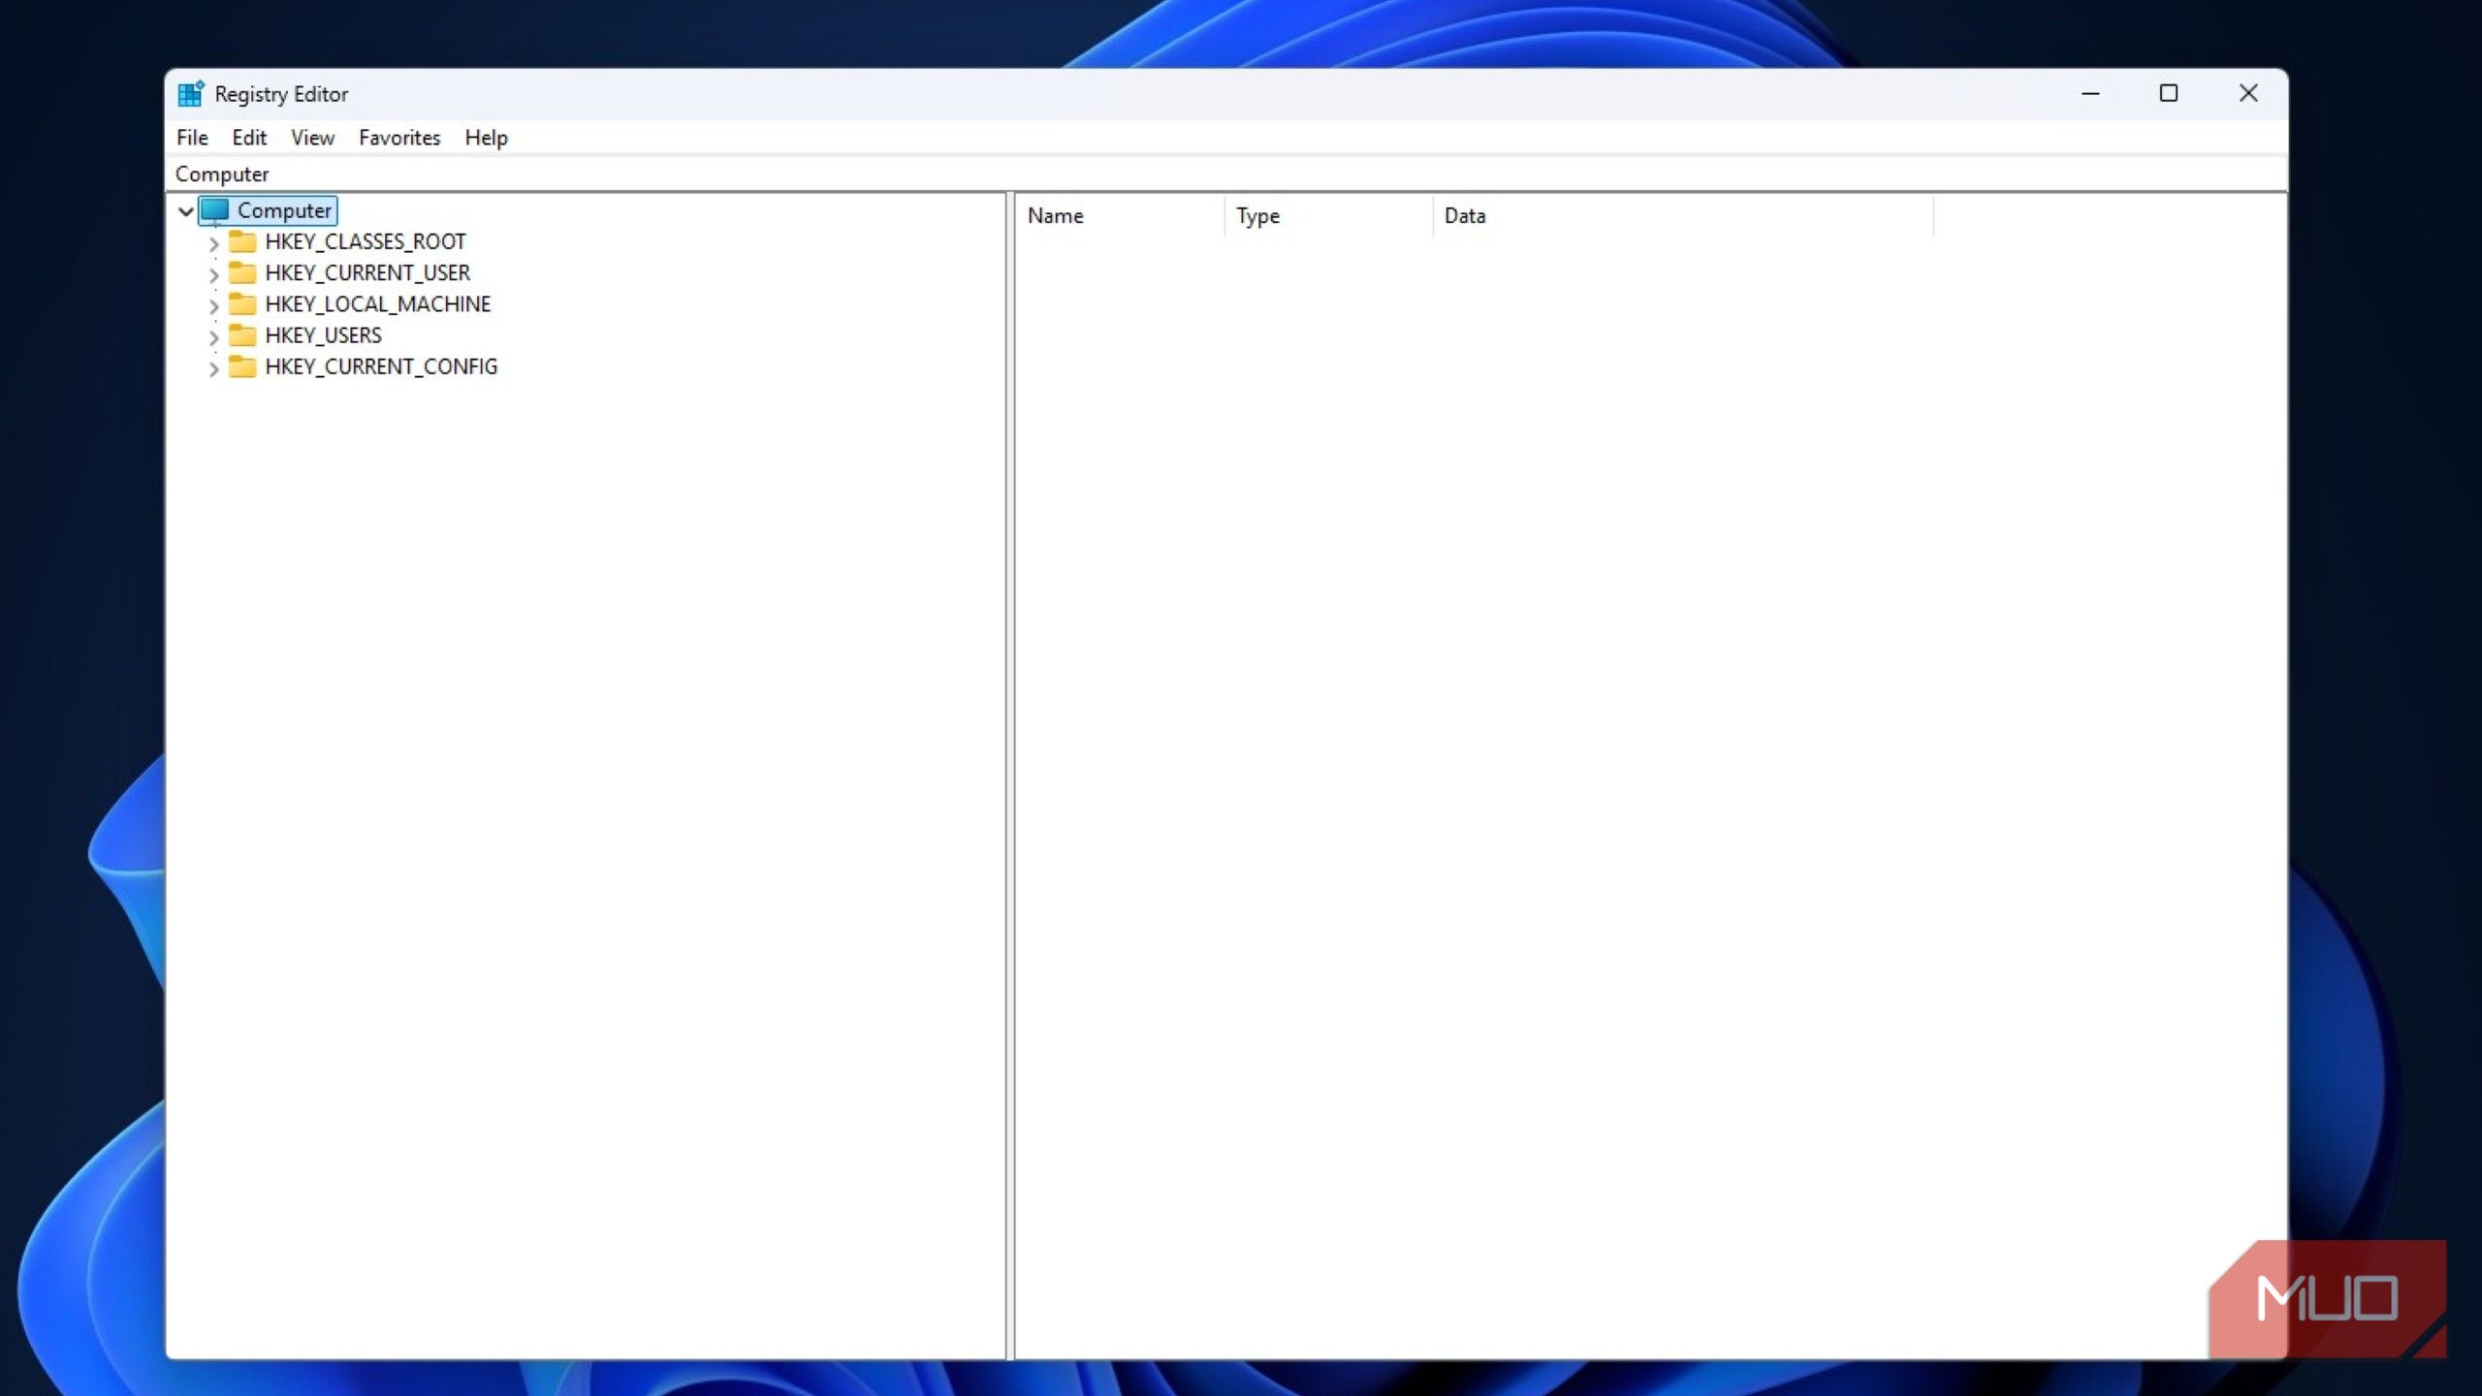Expand the HKEY_LOCAL_MACHINE key
This screenshot has width=2482, height=1396.
[x=213, y=305]
